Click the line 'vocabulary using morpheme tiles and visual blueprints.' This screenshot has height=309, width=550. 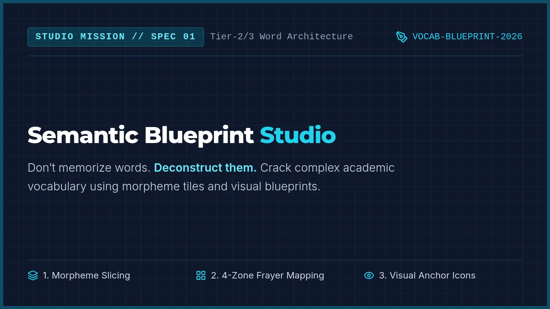pyautogui.click(x=174, y=187)
